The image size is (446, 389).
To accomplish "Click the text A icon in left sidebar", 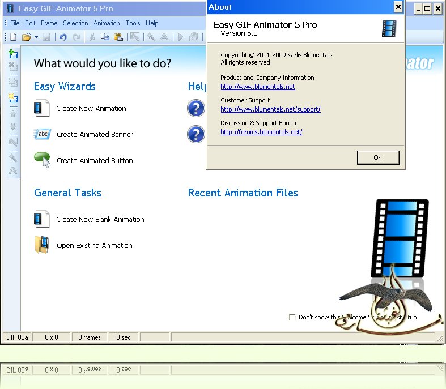I will 13,170.
